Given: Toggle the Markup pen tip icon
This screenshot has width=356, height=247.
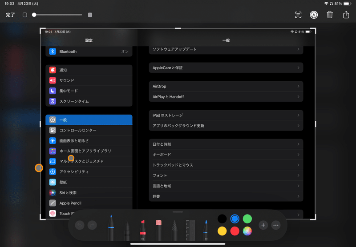Looking at the screenshot, I should coord(314,15).
